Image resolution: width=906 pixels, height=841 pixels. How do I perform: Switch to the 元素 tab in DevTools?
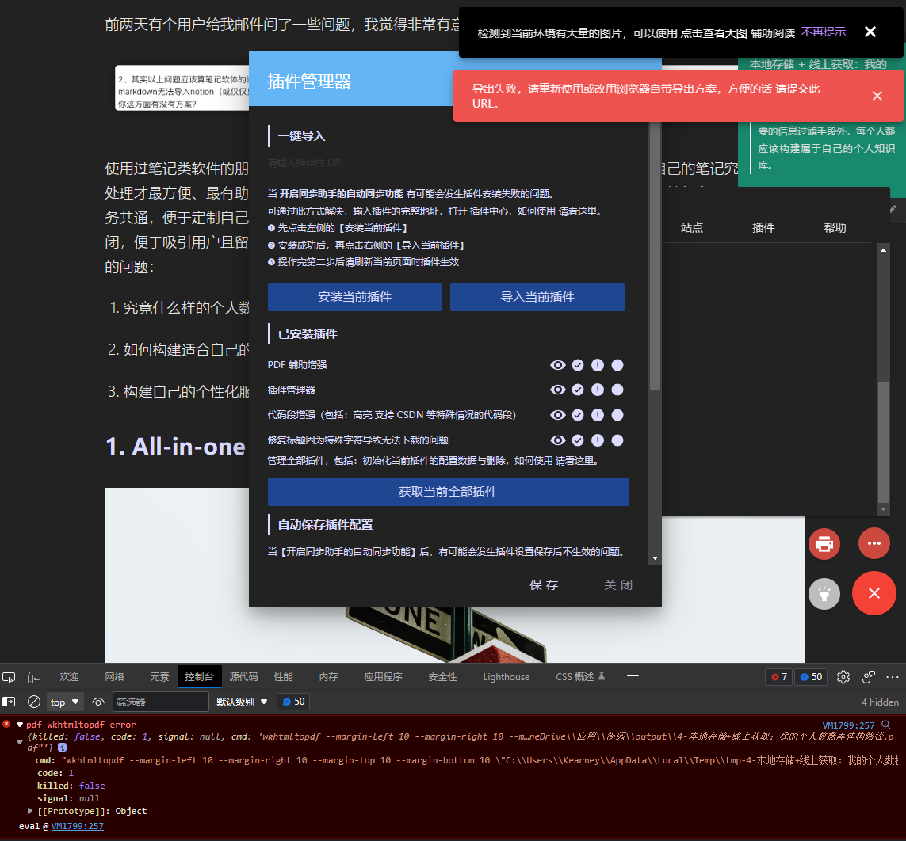pos(159,676)
